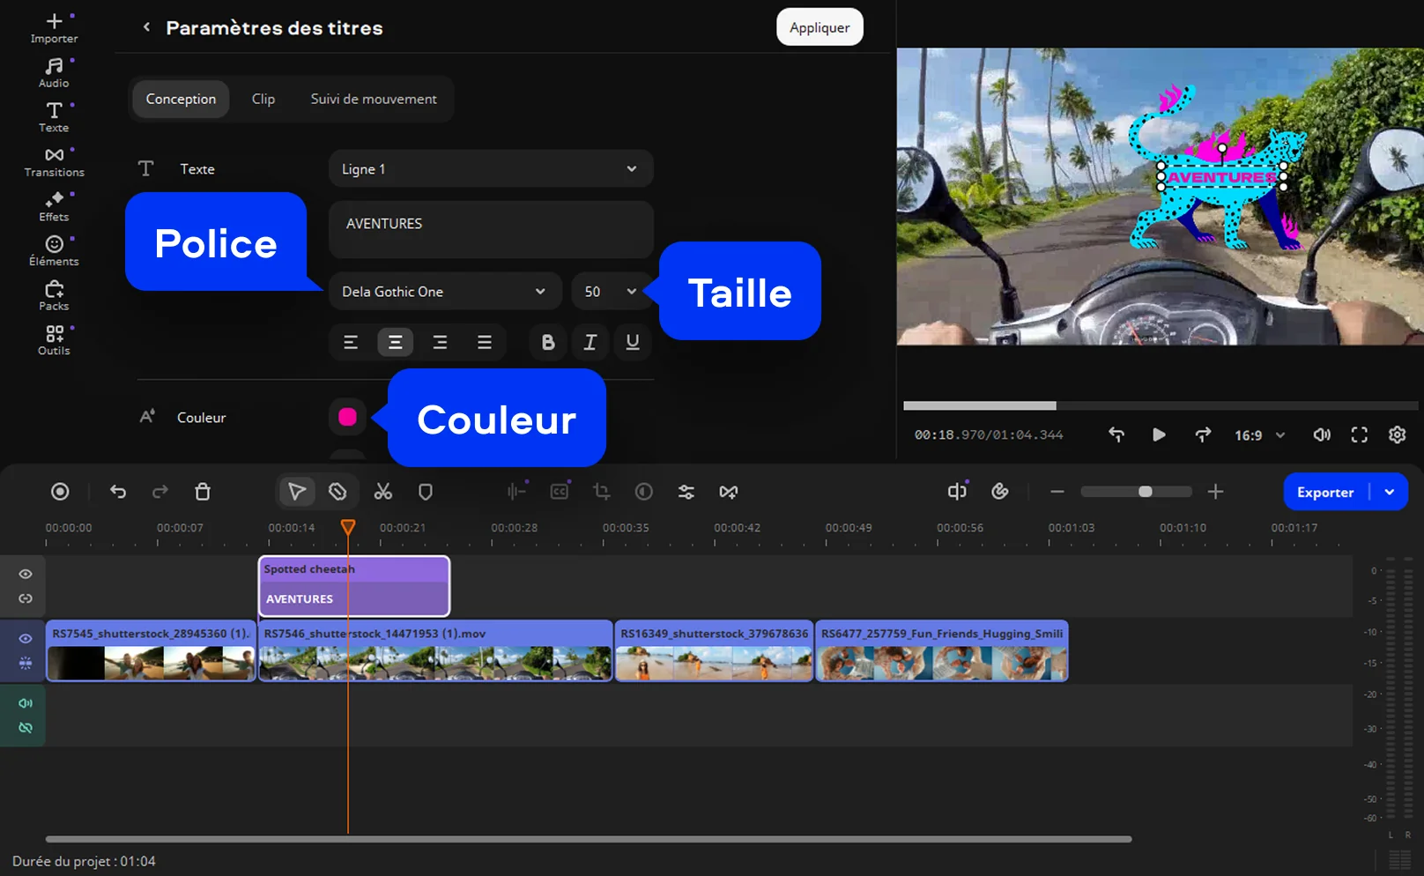Delete the selected clip with trash icon
The height and width of the screenshot is (876, 1424).
click(x=203, y=492)
